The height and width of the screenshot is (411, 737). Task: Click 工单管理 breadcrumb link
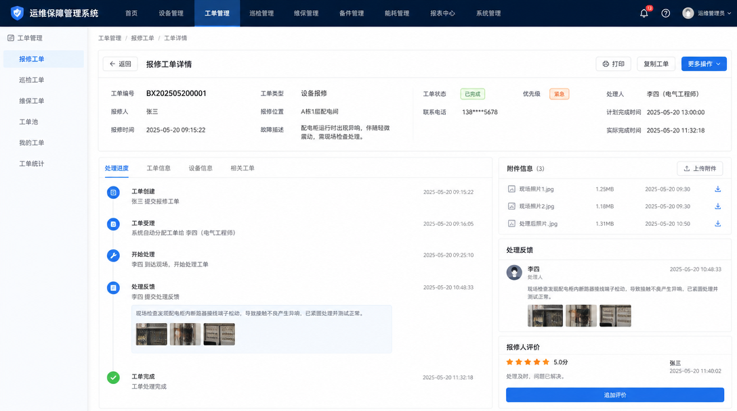(110, 38)
